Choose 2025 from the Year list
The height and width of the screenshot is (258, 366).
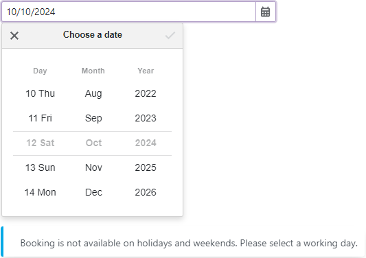[146, 167]
